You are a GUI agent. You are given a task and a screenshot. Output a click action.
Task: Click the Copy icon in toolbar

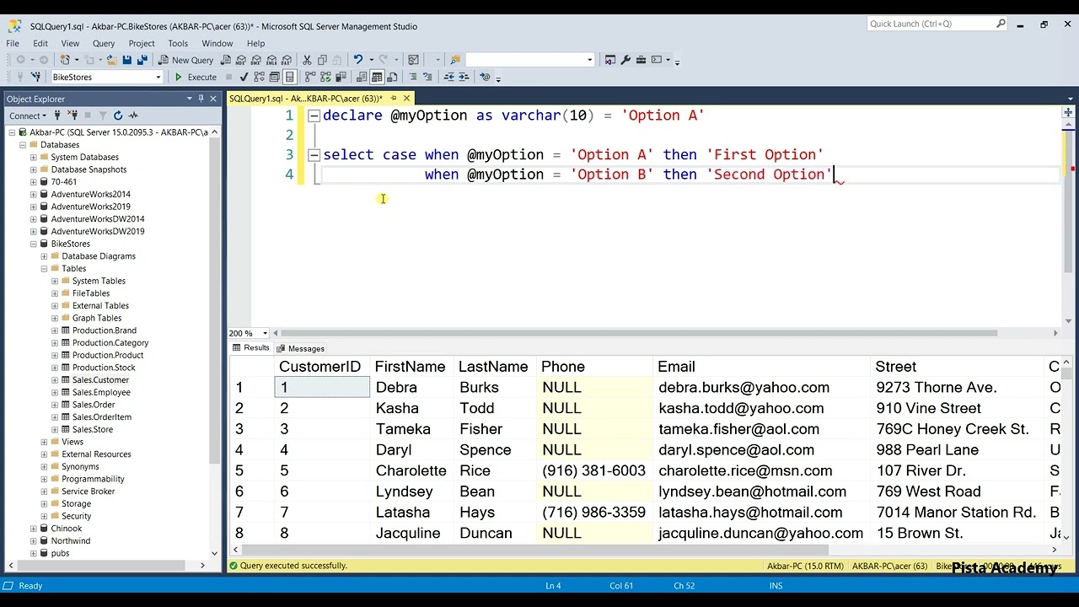tap(322, 60)
